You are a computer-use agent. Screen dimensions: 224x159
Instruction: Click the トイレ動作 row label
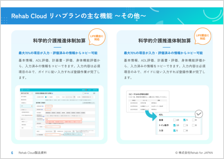pos(164,125)
